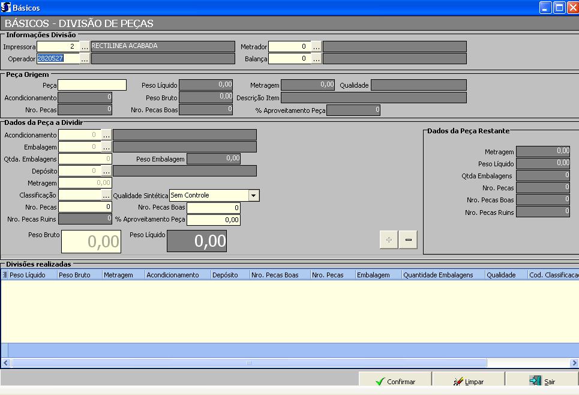Open the Classificação lookup ellipsis button
Image resolution: width=579 pixels, height=395 pixels.
pos(106,195)
